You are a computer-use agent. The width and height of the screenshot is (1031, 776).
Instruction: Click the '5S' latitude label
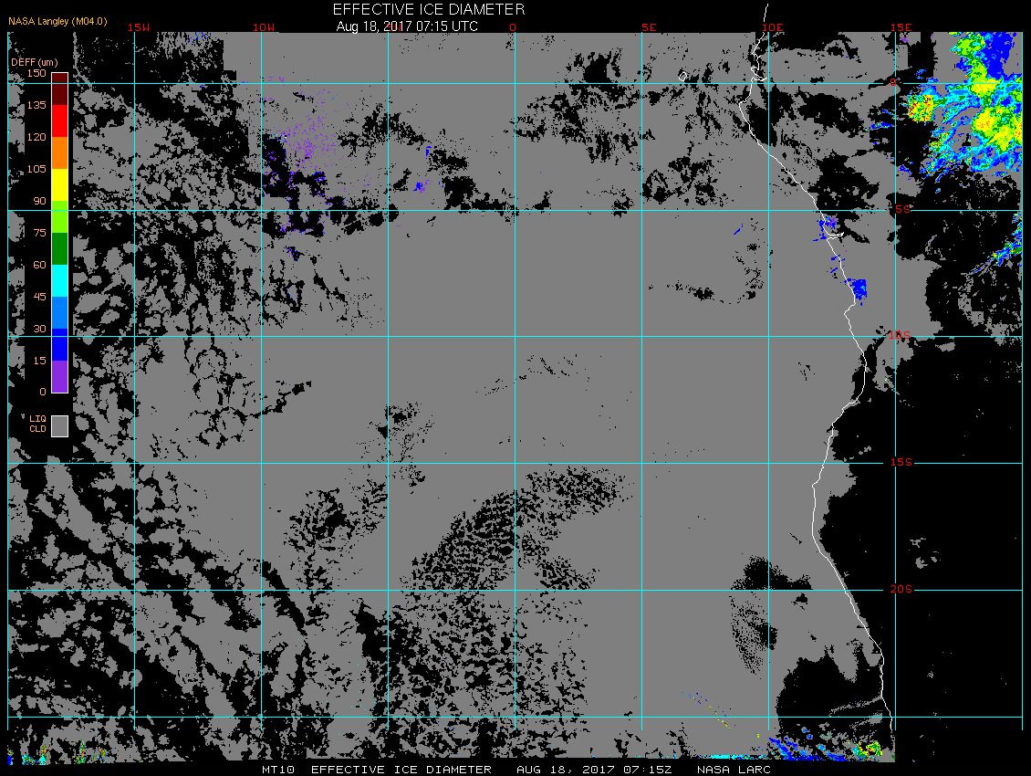(902, 209)
